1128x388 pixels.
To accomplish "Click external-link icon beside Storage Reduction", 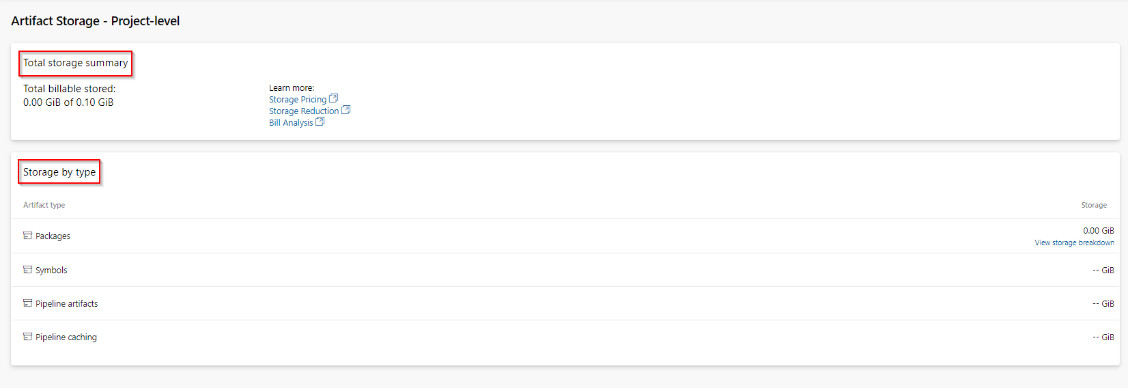I will point(346,110).
